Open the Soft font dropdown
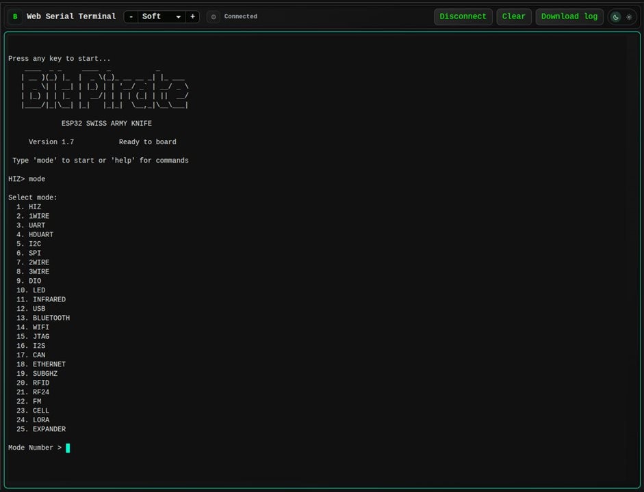This screenshot has height=492, width=644. tap(162, 17)
